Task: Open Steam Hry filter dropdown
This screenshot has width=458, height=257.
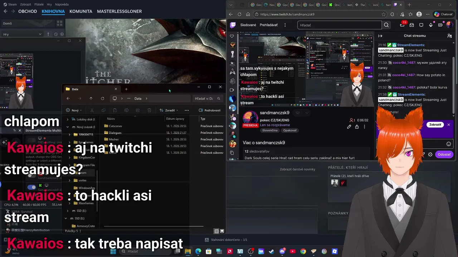Action: [22, 34]
